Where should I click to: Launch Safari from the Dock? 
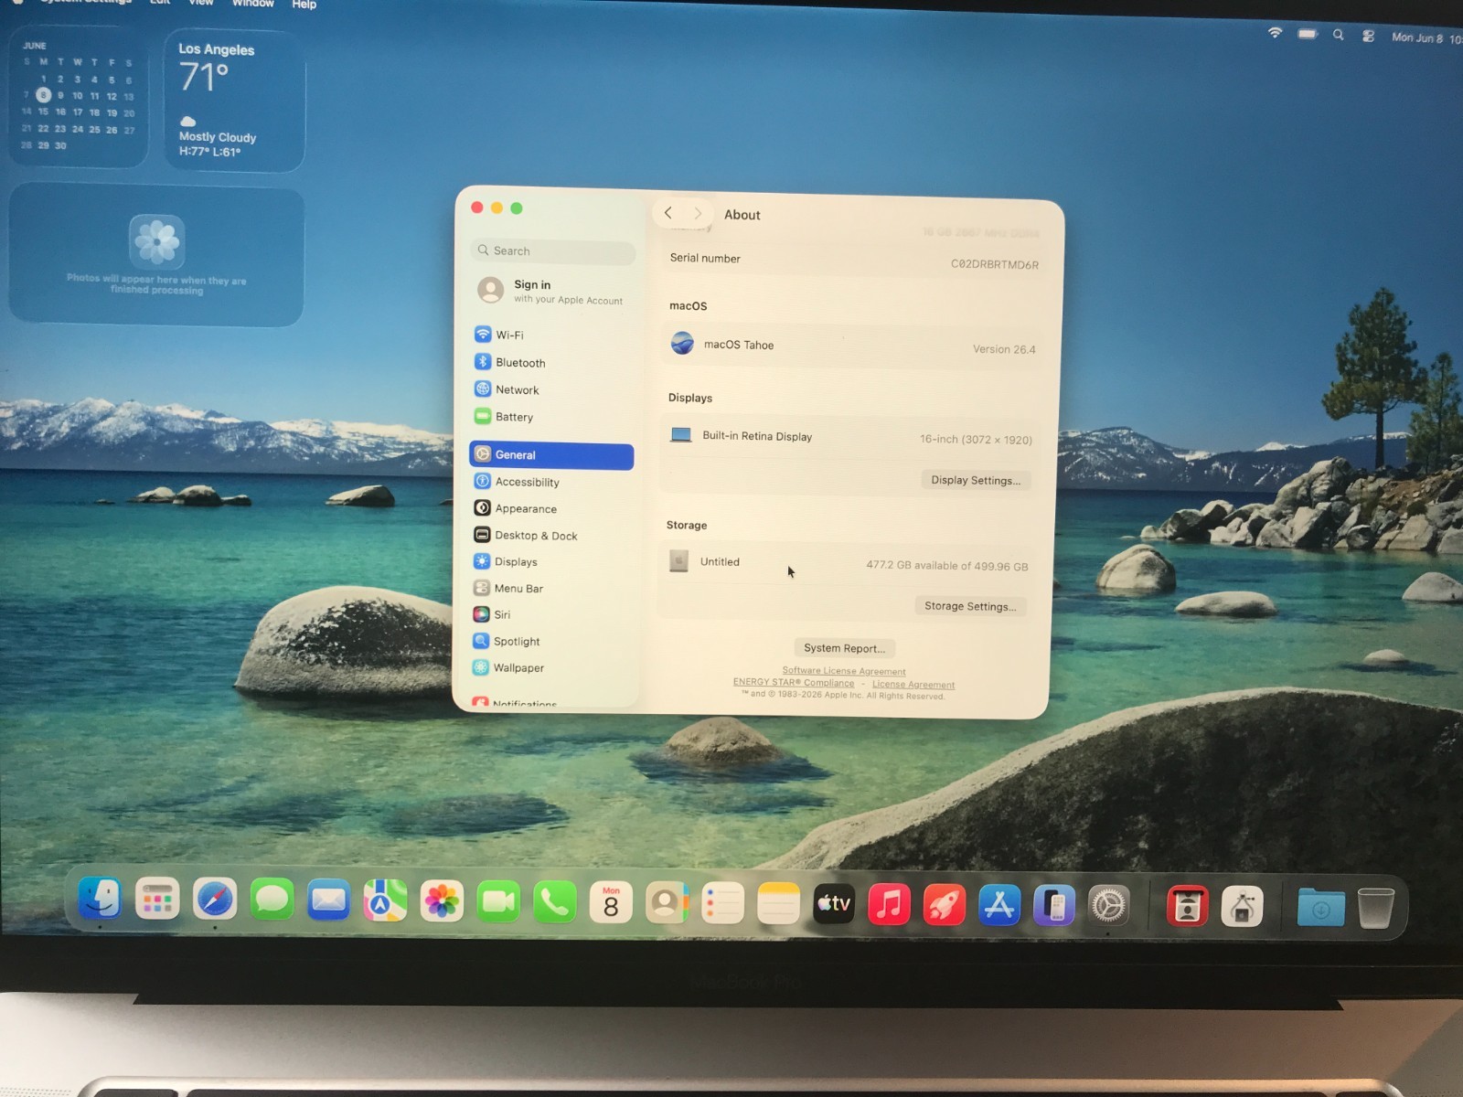215,900
